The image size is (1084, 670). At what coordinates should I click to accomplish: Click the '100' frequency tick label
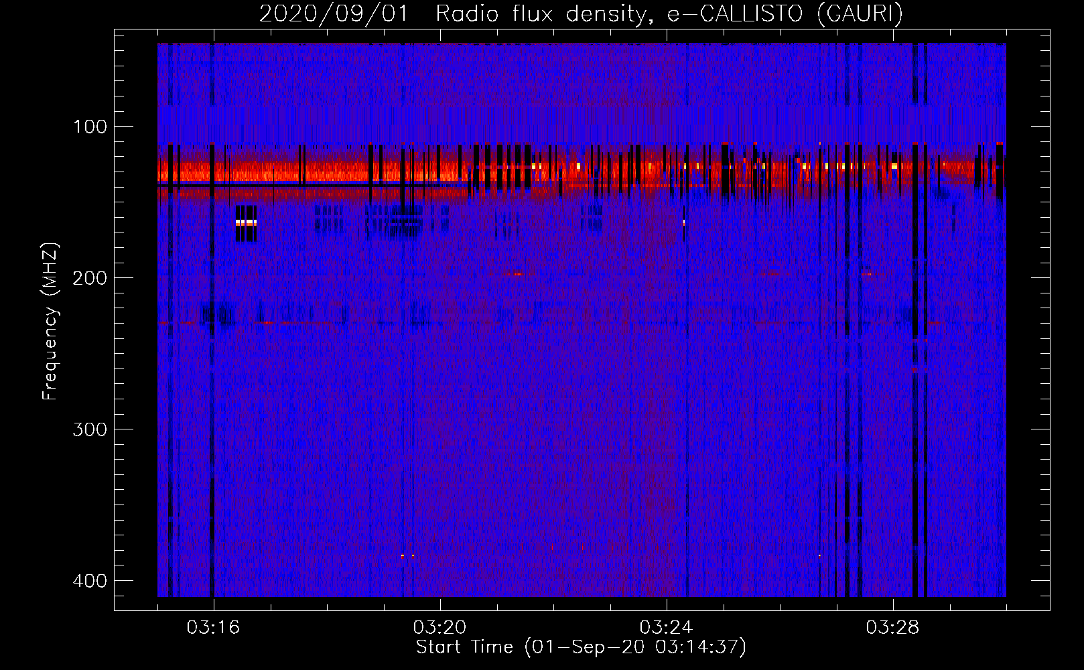[x=90, y=127]
